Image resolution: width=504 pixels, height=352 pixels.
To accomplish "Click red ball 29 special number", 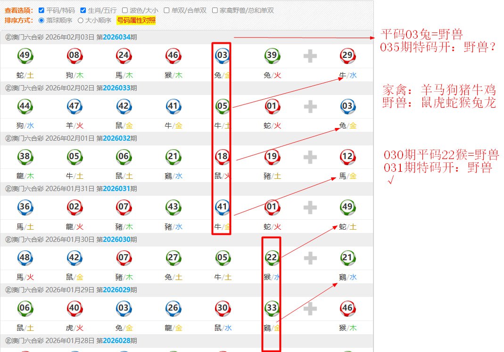I will click(347, 56).
